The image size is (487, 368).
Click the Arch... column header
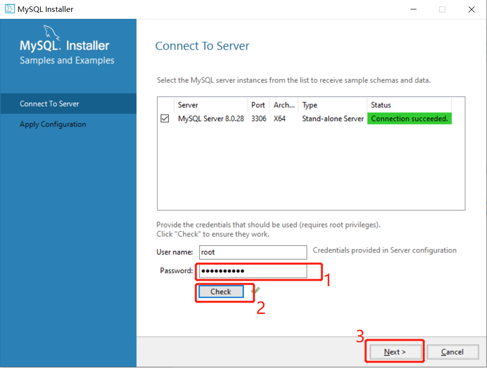pos(284,105)
